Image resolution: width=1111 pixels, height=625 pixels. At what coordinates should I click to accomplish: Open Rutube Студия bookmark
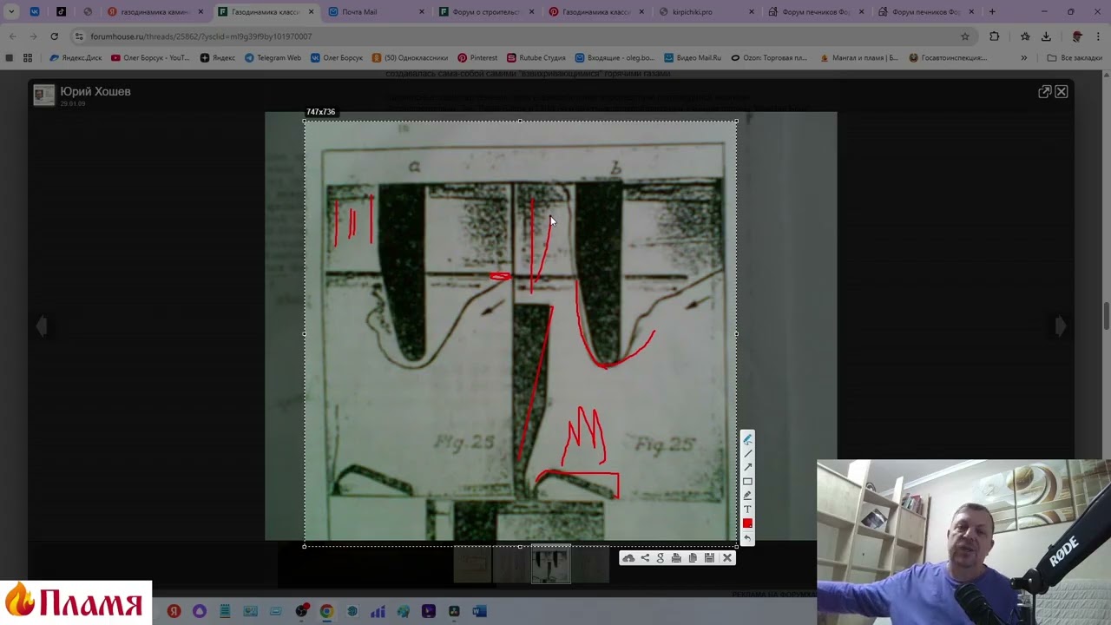click(536, 58)
